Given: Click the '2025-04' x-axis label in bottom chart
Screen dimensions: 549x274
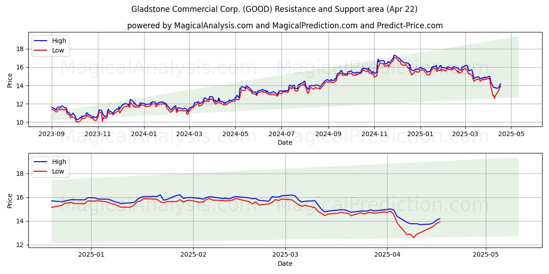Looking at the screenshot, I should point(387,255).
